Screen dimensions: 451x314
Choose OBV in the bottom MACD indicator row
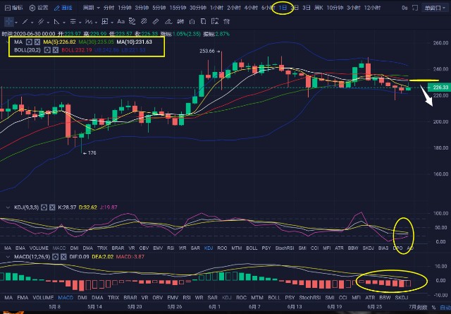(158, 297)
